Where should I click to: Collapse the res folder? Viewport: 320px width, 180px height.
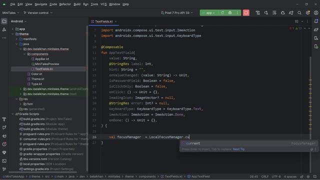16,99
